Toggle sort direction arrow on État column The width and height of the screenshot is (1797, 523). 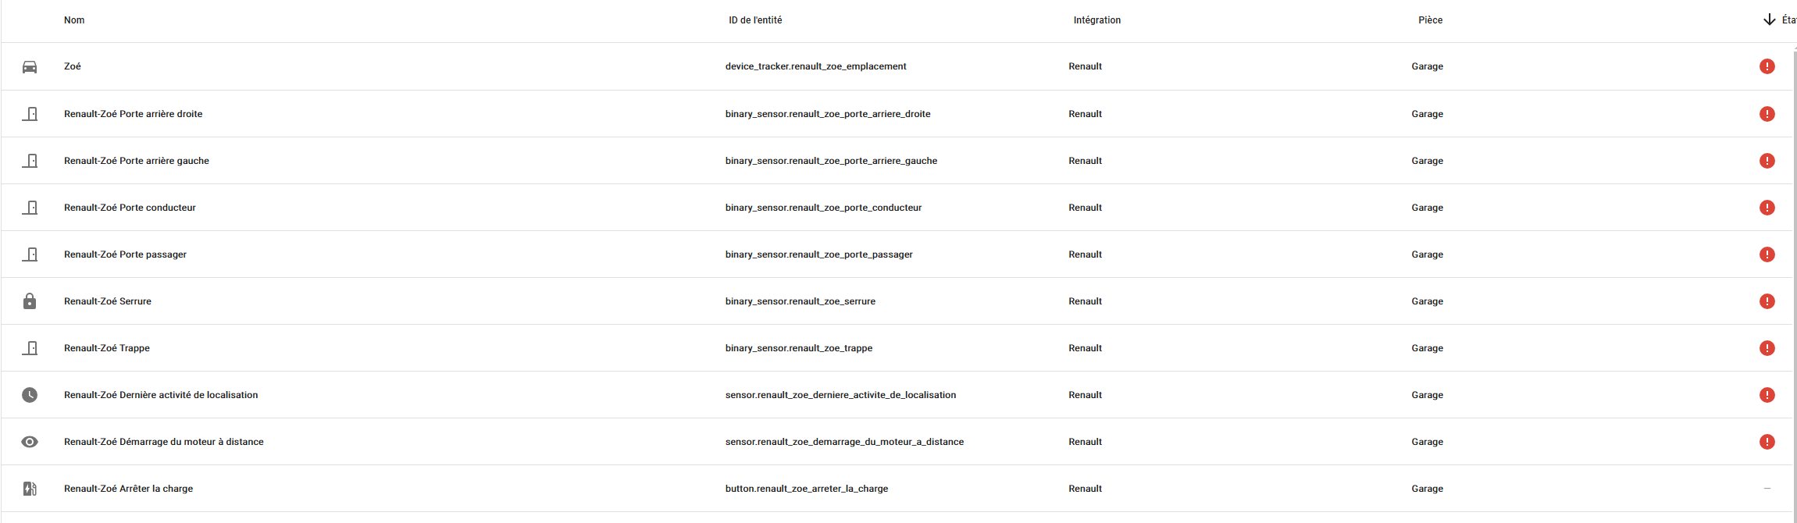pos(1770,20)
